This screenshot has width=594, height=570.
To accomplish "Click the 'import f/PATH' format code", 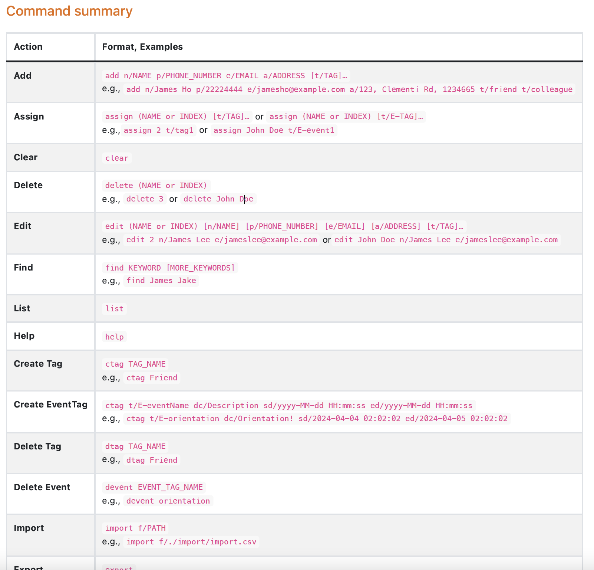I will coord(135,528).
